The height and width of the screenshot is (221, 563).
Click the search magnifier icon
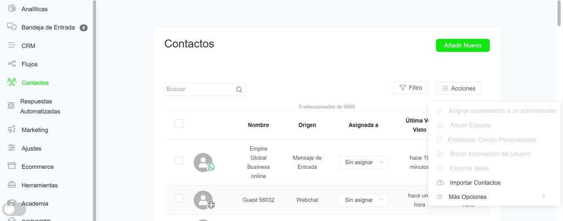[x=239, y=89]
